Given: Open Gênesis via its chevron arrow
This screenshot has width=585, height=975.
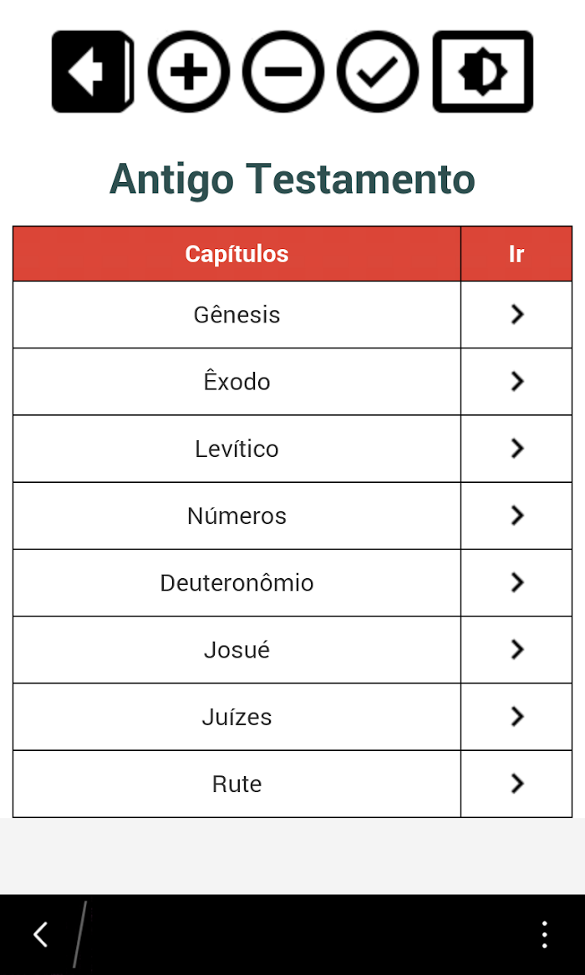Looking at the screenshot, I should (x=516, y=315).
